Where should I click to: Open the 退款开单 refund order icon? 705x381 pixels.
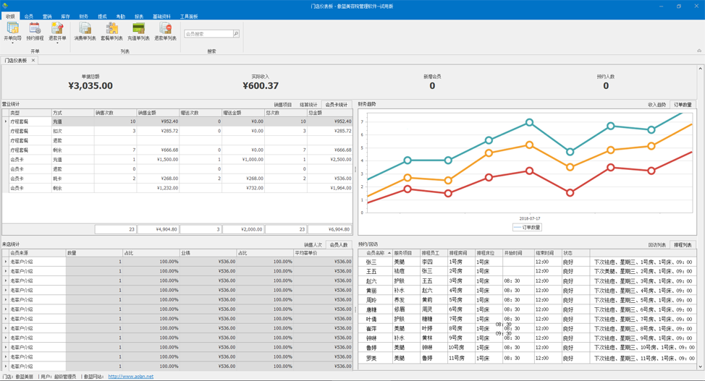[x=57, y=30]
